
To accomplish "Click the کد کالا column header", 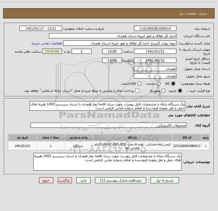I will point(187,137).
